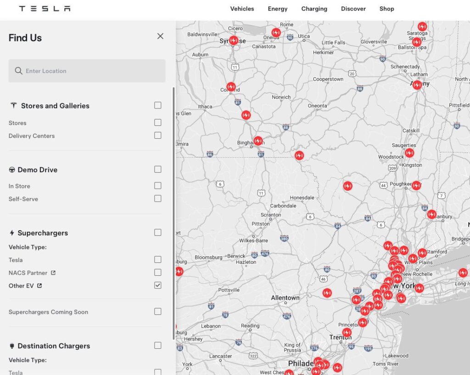
Task: Click the Superchargers lightning bolt icon
Action: [x=11, y=233]
